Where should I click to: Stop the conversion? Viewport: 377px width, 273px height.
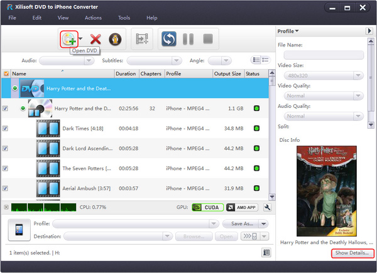208,39
